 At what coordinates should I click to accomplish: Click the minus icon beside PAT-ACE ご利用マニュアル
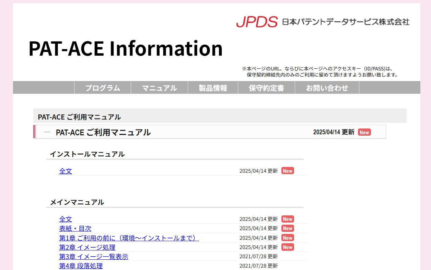tap(47, 132)
